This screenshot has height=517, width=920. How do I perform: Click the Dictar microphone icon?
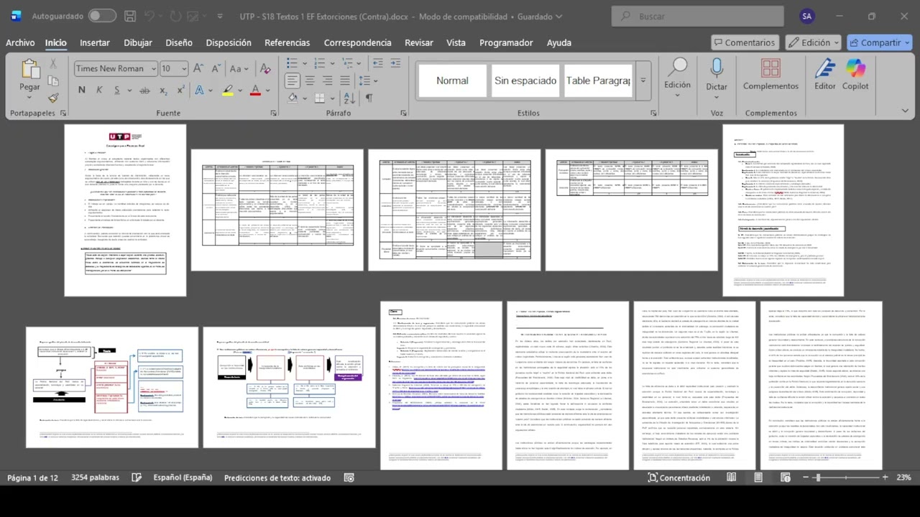(x=717, y=75)
